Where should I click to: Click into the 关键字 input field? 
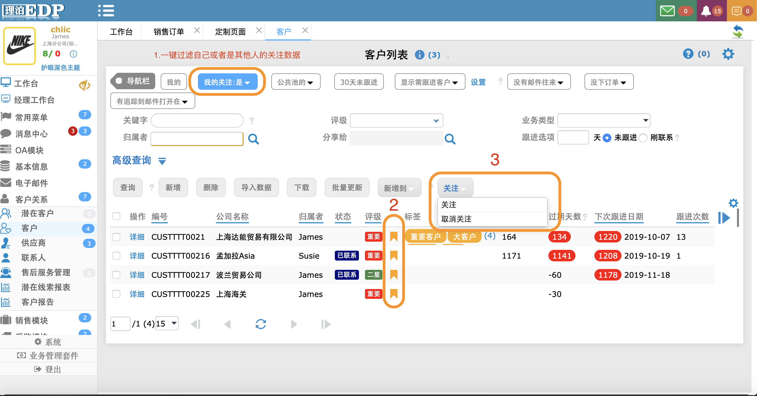point(197,120)
